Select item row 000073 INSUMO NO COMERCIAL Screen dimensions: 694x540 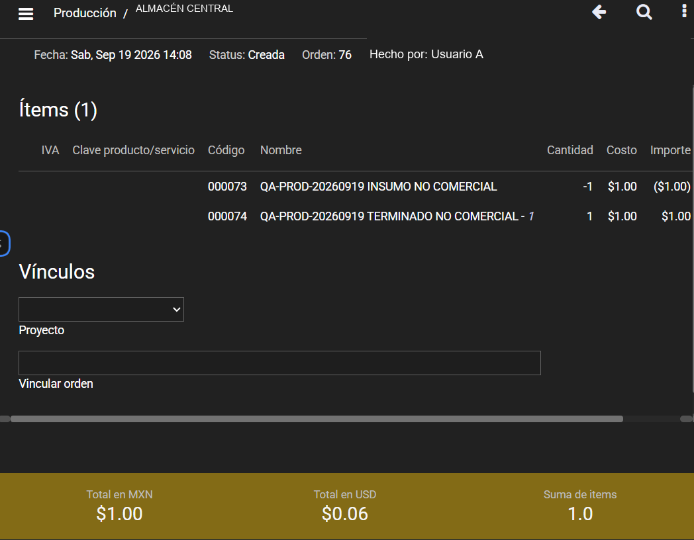click(354, 187)
